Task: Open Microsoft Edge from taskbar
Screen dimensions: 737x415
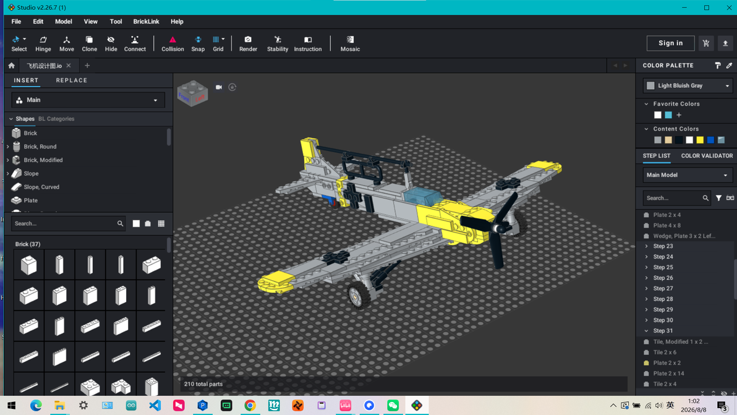Action: click(x=36, y=406)
